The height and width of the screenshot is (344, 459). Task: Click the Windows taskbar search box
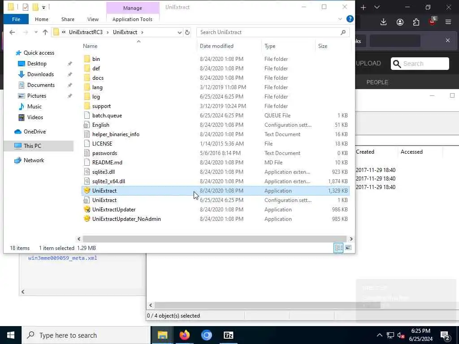[86, 335]
